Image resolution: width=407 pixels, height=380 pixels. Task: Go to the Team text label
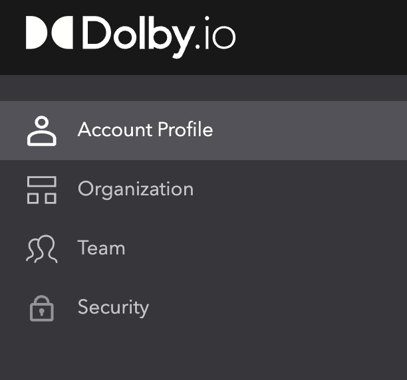coord(101,248)
